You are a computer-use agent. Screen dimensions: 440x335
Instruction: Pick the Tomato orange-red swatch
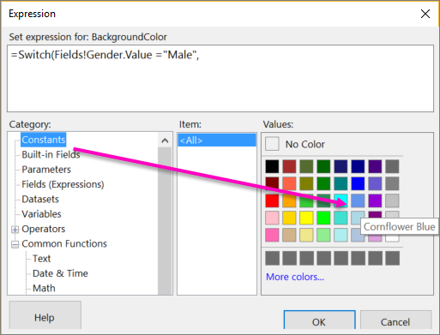coord(289,183)
